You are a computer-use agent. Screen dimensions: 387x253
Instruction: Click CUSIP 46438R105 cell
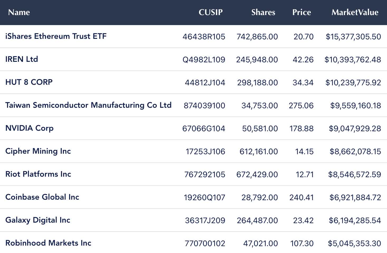204,37
